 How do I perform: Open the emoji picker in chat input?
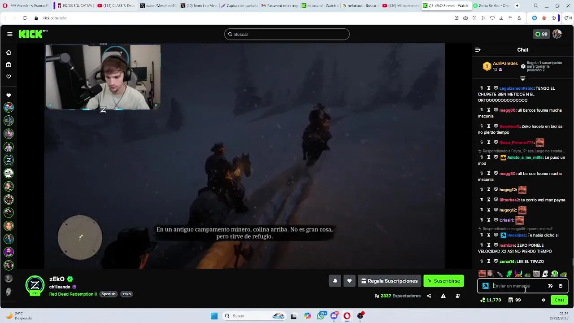click(x=561, y=286)
